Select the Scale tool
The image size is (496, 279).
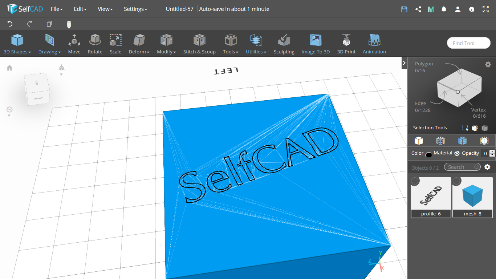(115, 44)
